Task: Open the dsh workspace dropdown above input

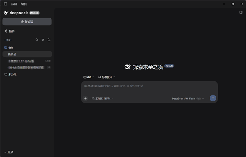Action: tap(89, 77)
